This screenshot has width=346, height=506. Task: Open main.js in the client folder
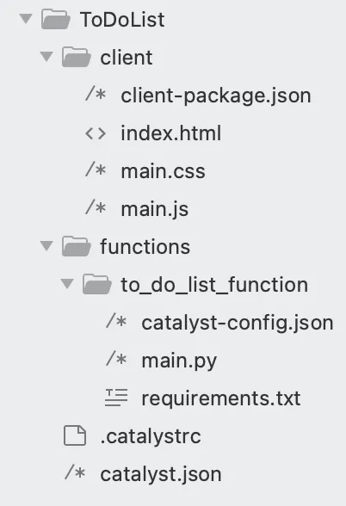click(155, 210)
